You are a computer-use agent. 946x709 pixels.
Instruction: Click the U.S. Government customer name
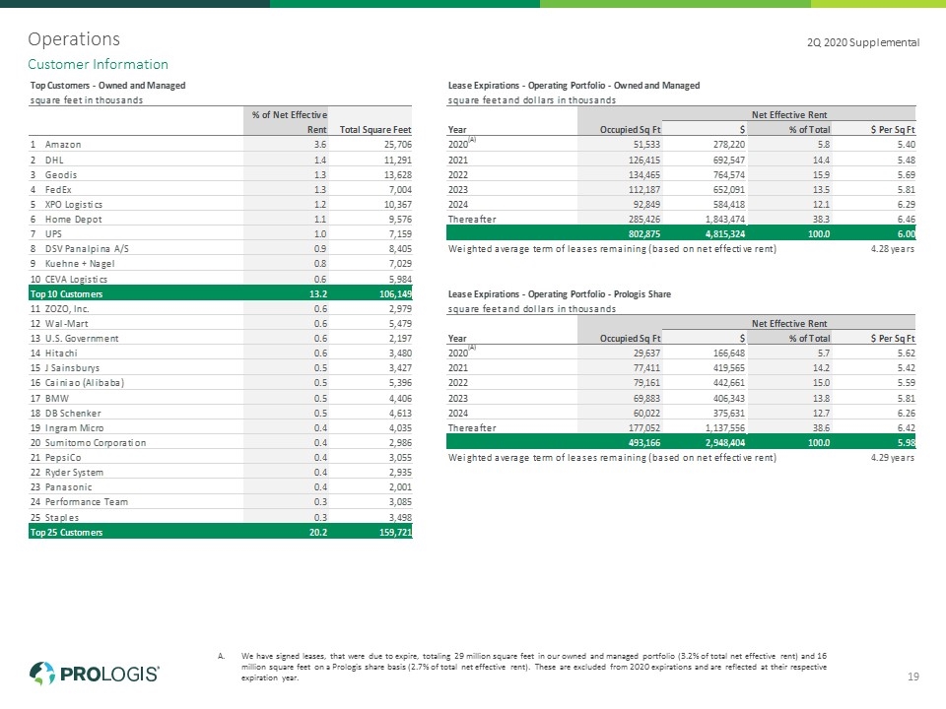(x=82, y=339)
